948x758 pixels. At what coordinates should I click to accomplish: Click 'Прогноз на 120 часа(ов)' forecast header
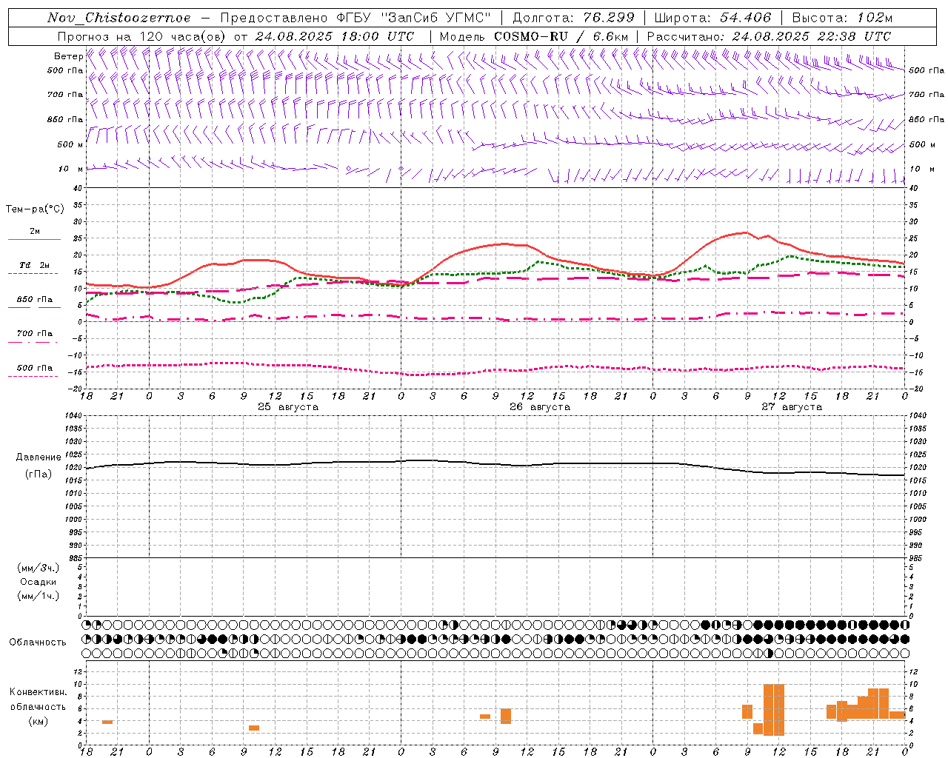tap(142, 36)
